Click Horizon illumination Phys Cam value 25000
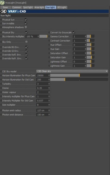 (42, 75)
